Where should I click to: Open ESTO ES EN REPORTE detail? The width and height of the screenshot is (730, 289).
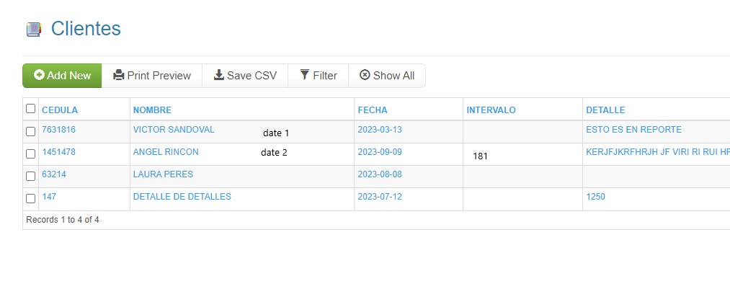coord(633,130)
